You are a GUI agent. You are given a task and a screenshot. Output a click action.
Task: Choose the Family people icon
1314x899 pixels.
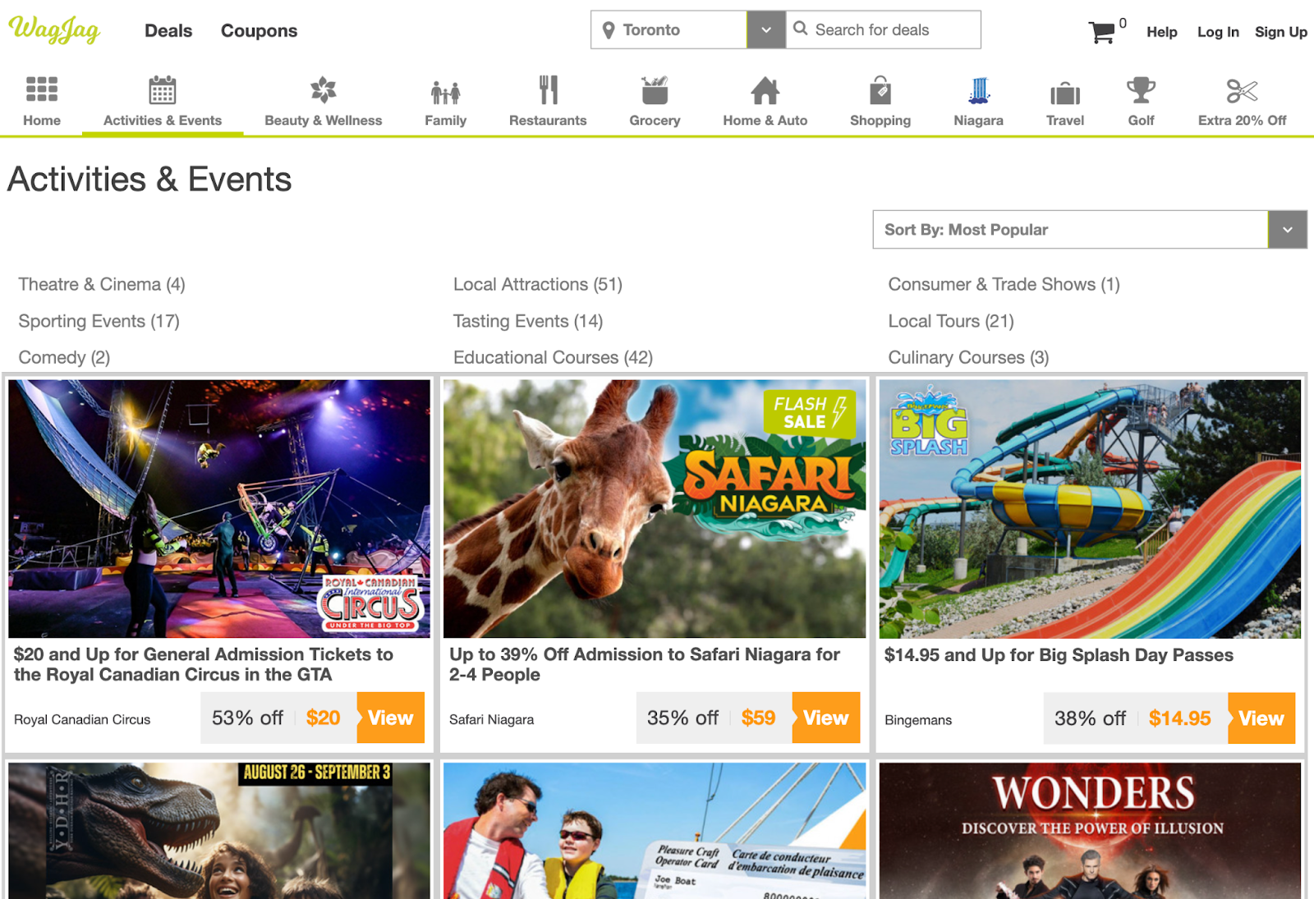pos(446,92)
